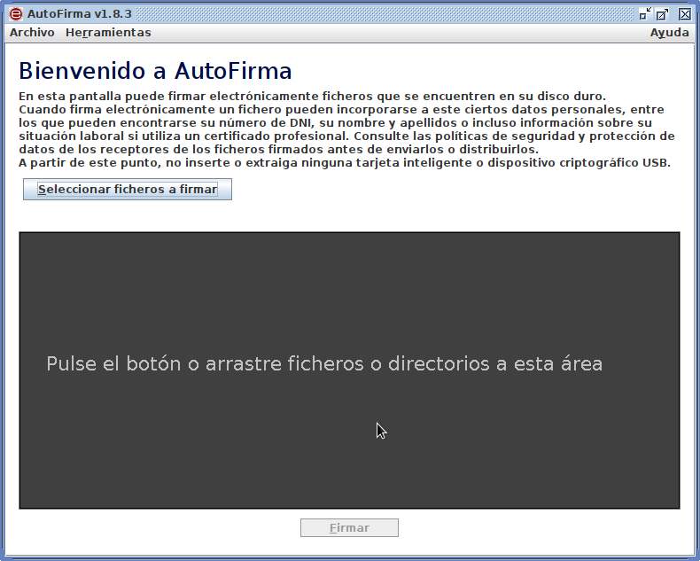Open the Archivo menu

coord(32,33)
